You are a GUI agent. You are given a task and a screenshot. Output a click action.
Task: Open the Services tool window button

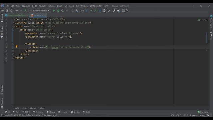click(x=76, y=112)
